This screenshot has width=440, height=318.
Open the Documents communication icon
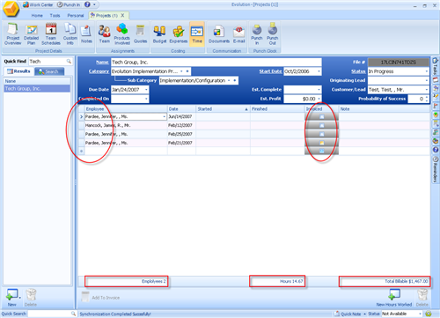point(219,34)
